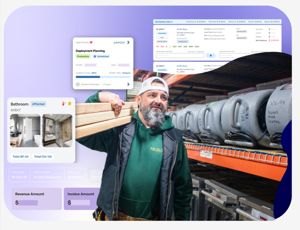Click the red thermometer icon in Bathroom card

[64, 104]
